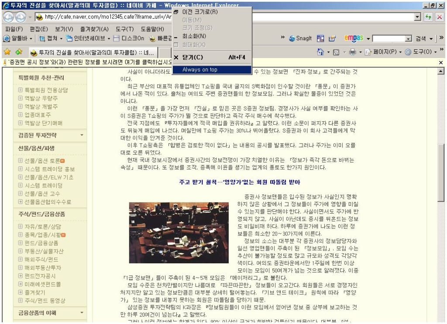Open the 즐겨찾기(A) menu
447x324 pixels.
click(x=94, y=29)
